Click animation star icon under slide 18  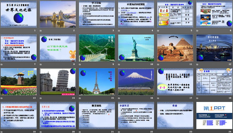click(197, 98)
